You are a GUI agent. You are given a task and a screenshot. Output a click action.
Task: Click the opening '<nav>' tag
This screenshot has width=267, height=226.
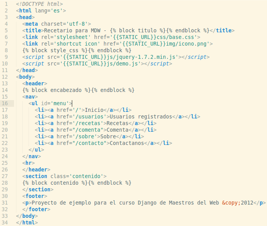[x=30, y=97]
